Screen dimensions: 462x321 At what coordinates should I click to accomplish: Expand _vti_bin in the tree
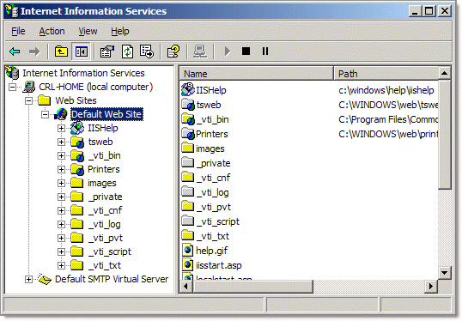pos(61,156)
